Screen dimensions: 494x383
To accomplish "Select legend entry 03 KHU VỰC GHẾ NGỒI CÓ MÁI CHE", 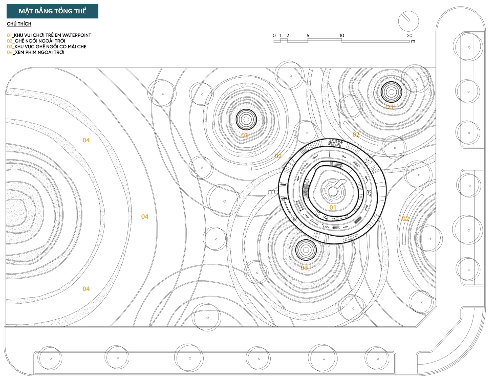I will pyautogui.click(x=47, y=47).
